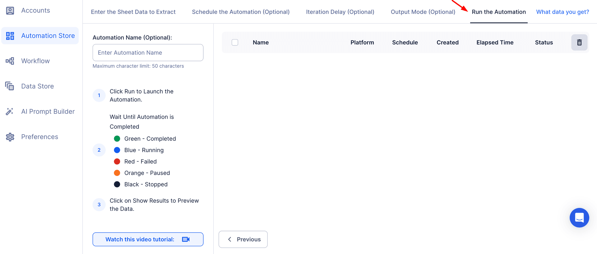Open Schedule the Automation (Optional) tab
597x254 pixels.
(241, 12)
